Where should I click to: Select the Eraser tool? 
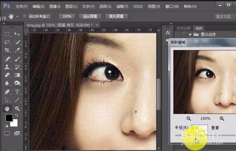[7, 75]
